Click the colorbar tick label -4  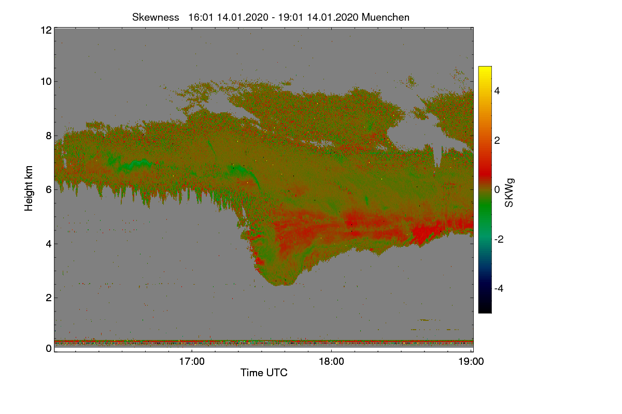(x=499, y=288)
